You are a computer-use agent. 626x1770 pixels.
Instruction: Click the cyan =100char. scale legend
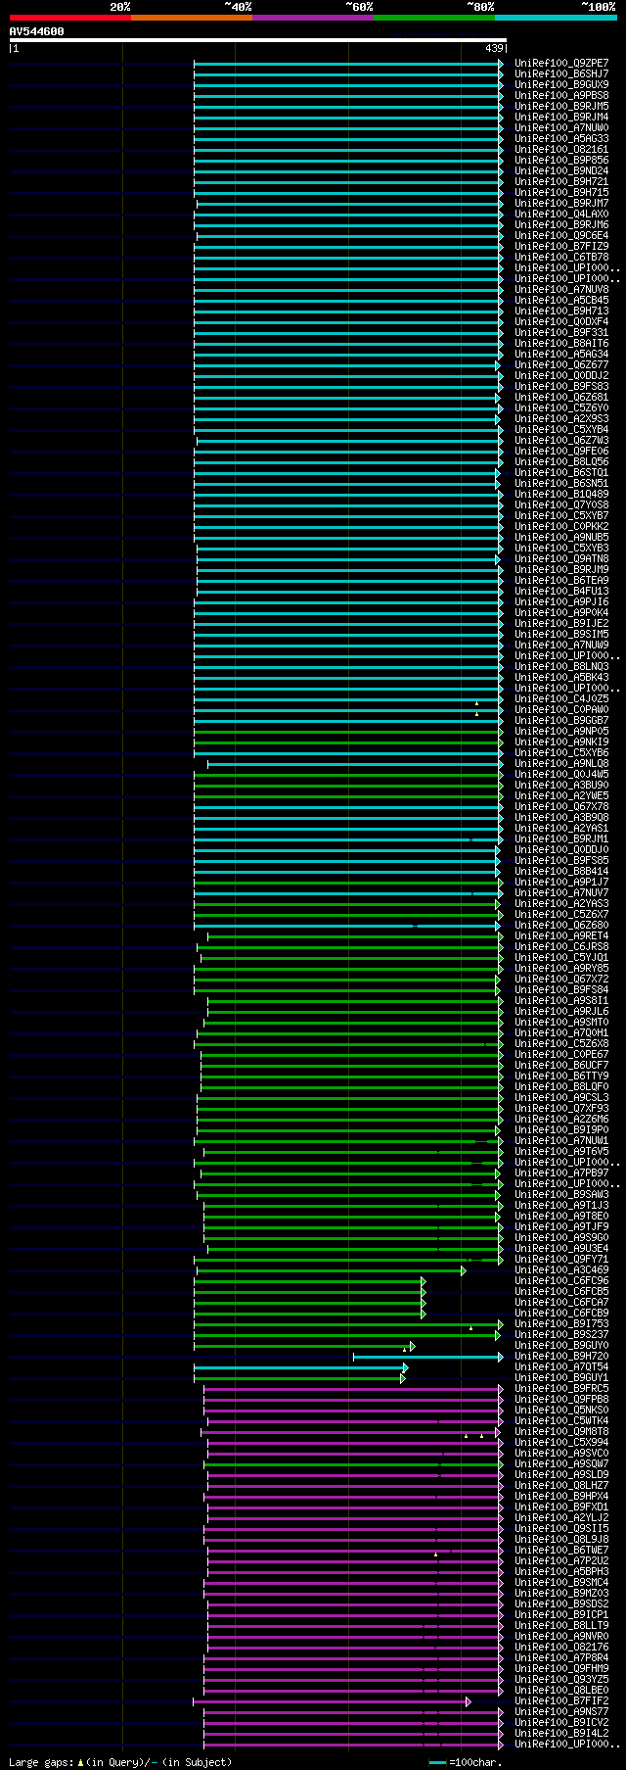click(465, 1762)
